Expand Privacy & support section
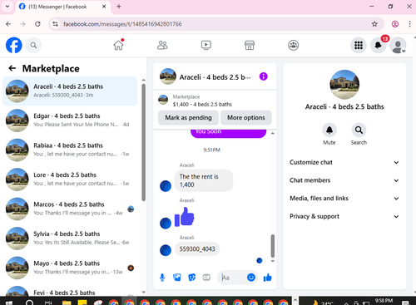Image resolution: width=416 pixels, height=305 pixels. [x=344, y=216]
